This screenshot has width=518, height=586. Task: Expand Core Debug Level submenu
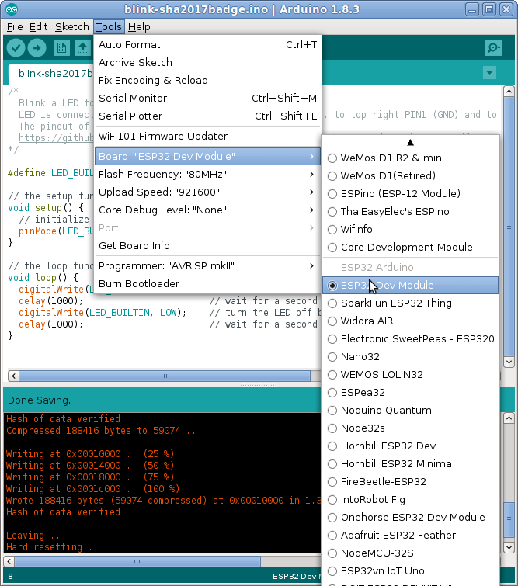pyautogui.click(x=207, y=210)
